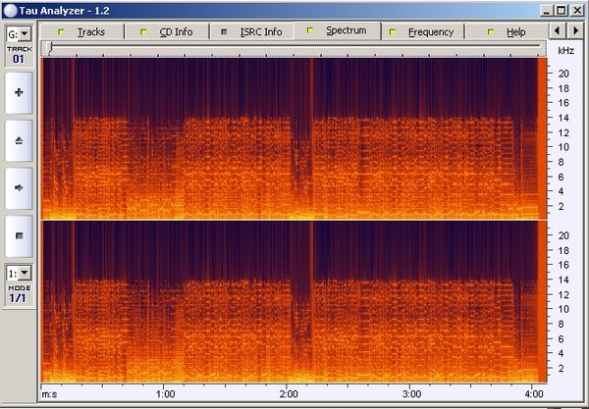Minimize the Tau Analyzer window
The height and width of the screenshot is (409, 589).
pos(547,11)
